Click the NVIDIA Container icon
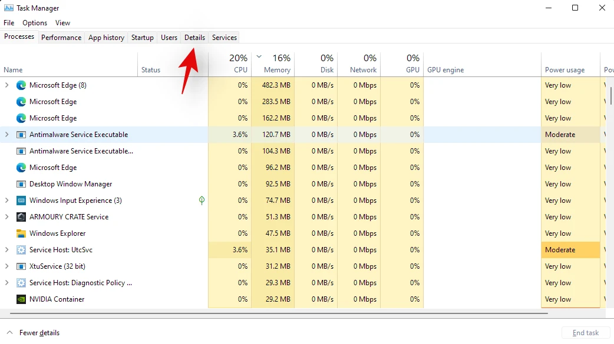The width and height of the screenshot is (614, 344). [x=21, y=299]
